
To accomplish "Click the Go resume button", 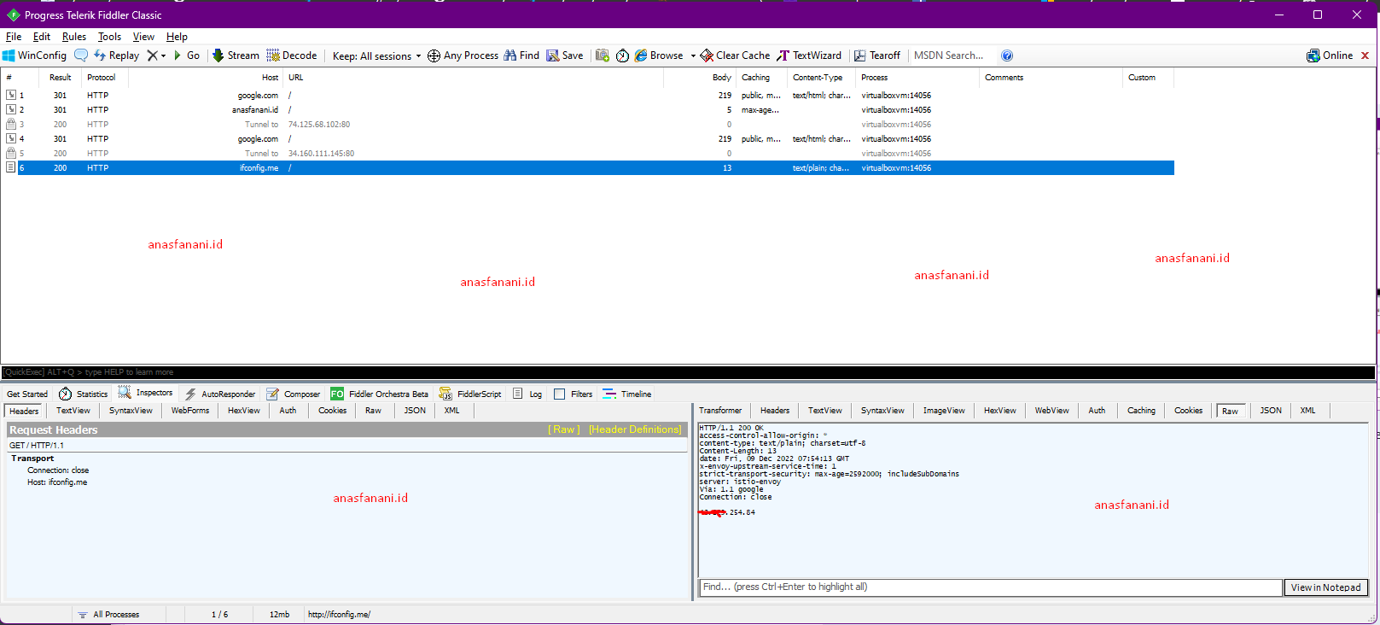I will [x=187, y=55].
